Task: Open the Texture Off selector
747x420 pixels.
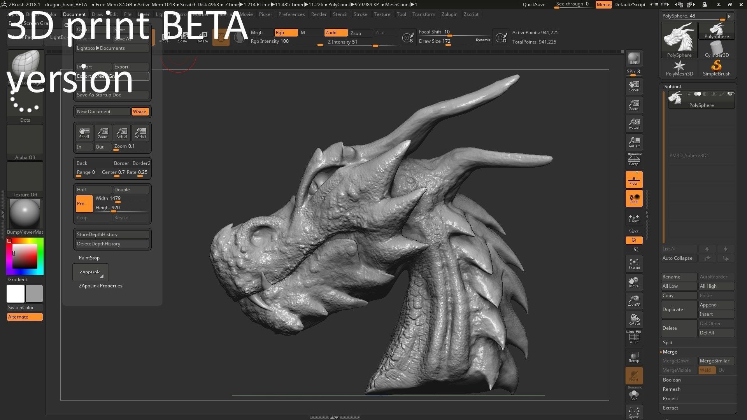Action: pos(25,180)
